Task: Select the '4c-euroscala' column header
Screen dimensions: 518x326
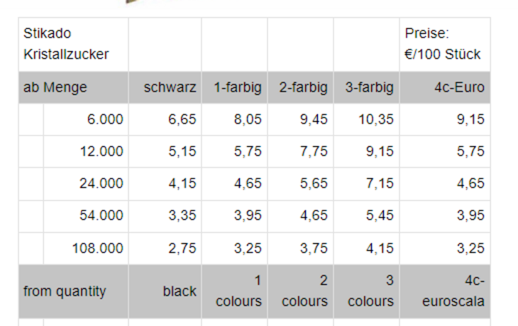Action: [x=445, y=291]
